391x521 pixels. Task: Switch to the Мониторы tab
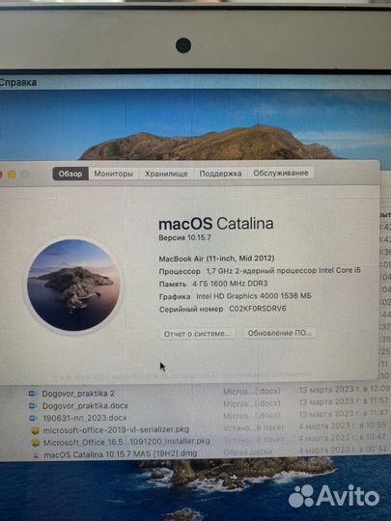click(x=113, y=174)
